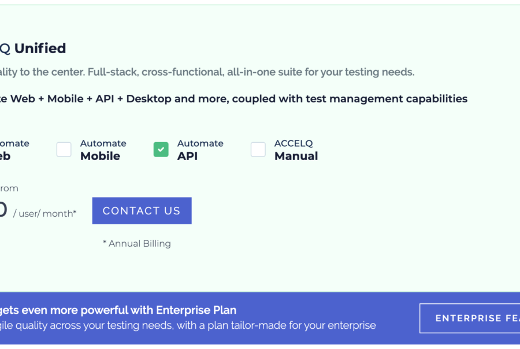This screenshot has height=349, width=520.
Task: Click the "ACCELQ Manual" label text
Action: (x=296, y=150)
